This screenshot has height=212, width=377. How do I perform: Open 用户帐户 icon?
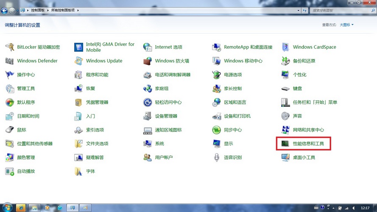[148, 157]
